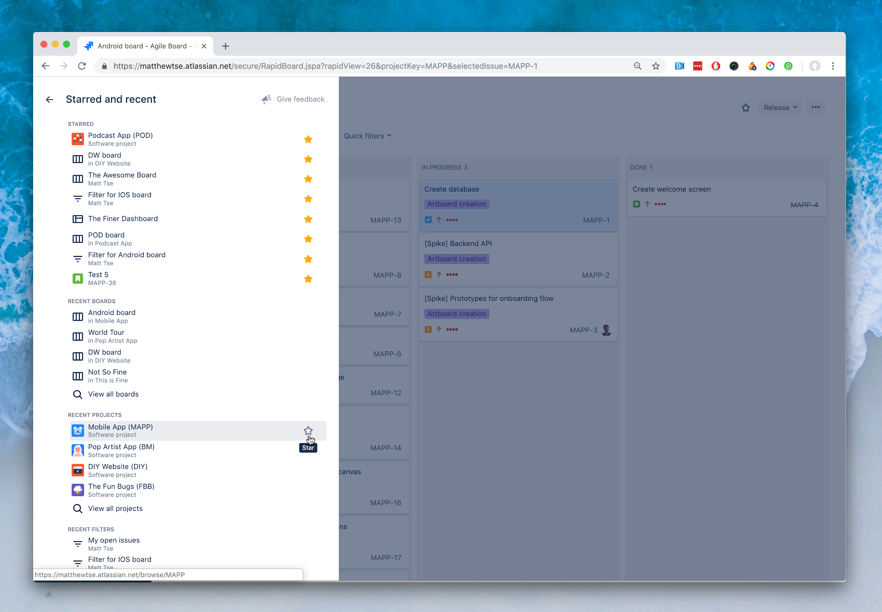Unstar The Finer Dashboard

[x=308, y=219]
